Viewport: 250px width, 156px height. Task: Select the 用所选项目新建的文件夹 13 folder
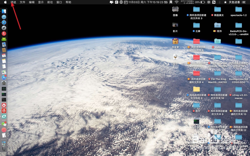point(238,105)
